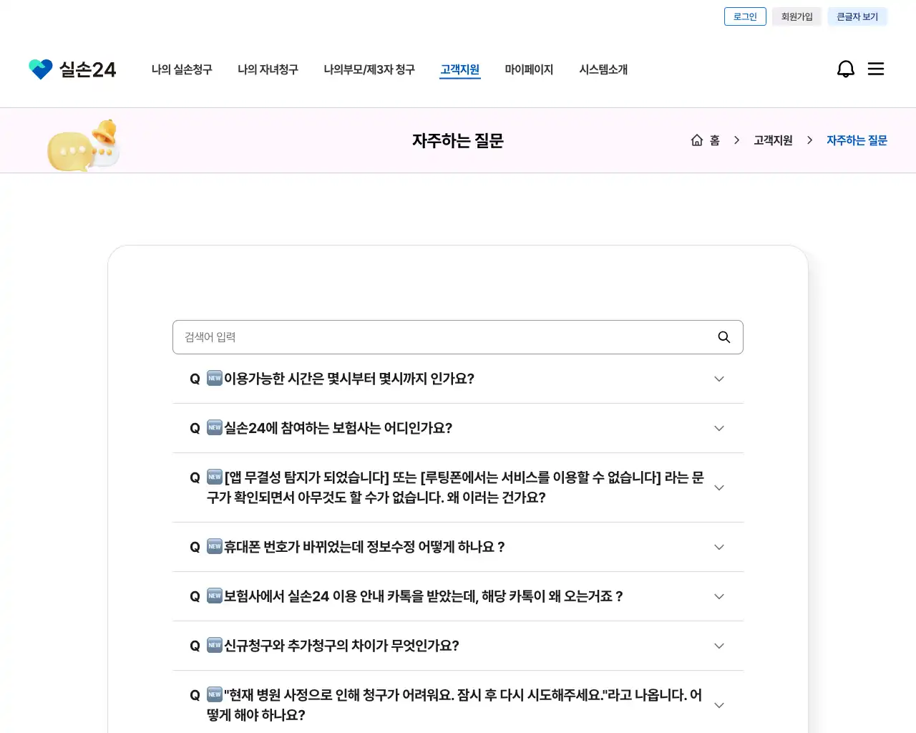Open 나의 실손청구 navigation item
Image resolution: width=916 pixels, height=733 pixels.
182,69
